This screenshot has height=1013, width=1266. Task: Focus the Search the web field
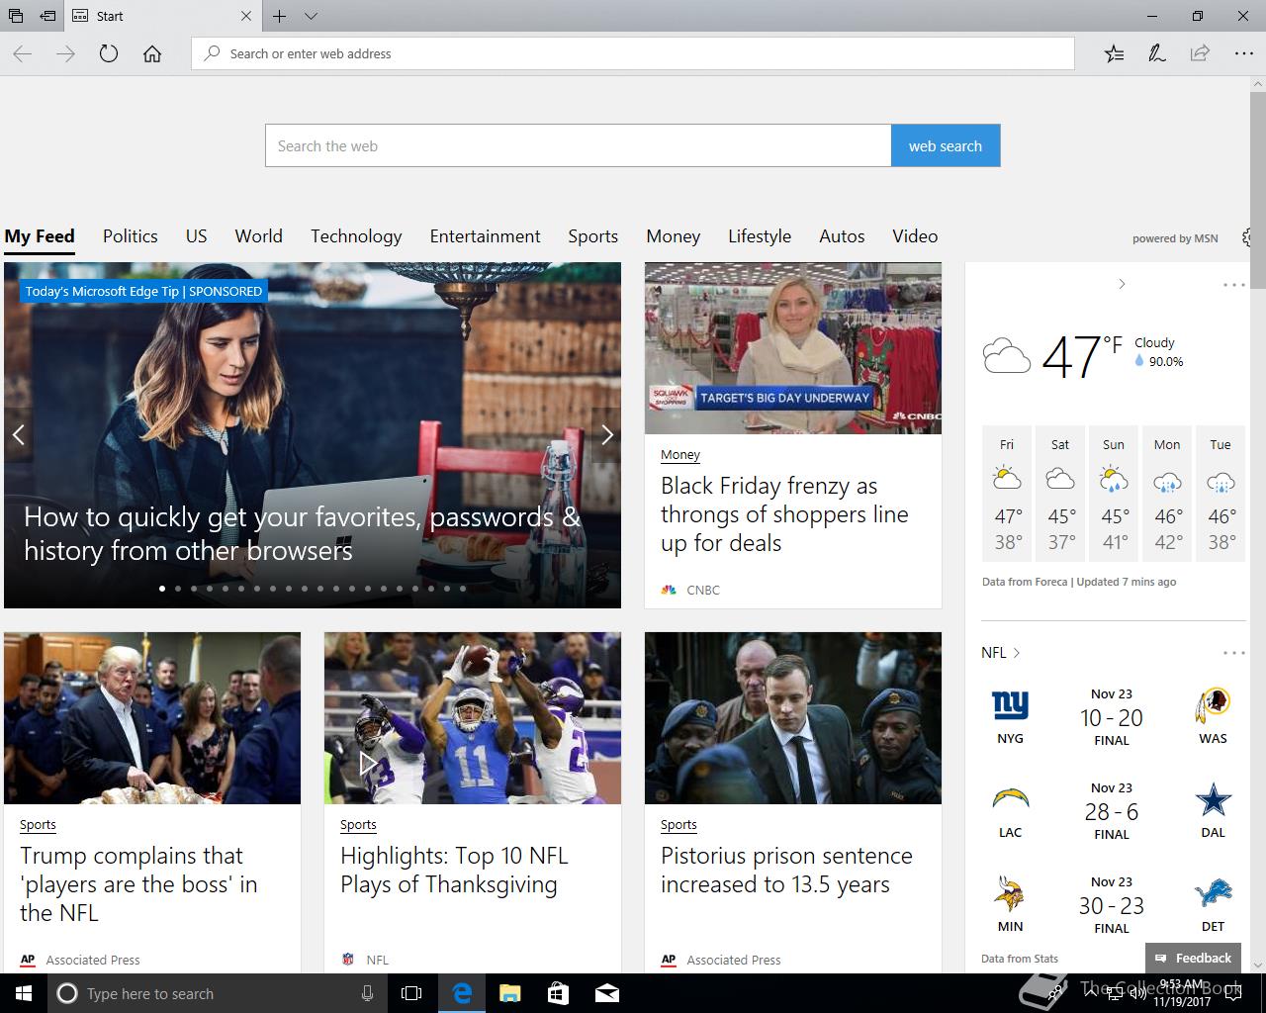pos(579,145)
